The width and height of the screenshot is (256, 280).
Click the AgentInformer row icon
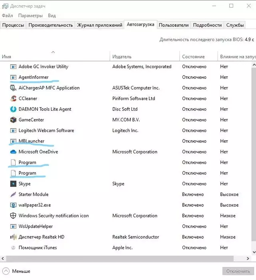point(13,77)
